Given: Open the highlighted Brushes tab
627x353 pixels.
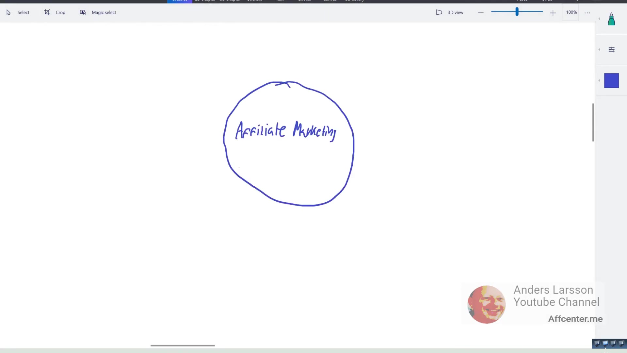Looking at the screenshot, I should 180,1.
